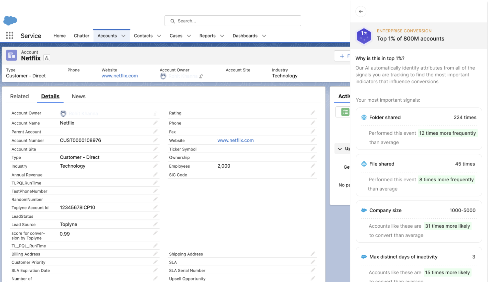This screenshot has height=282, width=488.
Task: Open the Dashboards tab dropdown chevron
Action: (264, 36)
